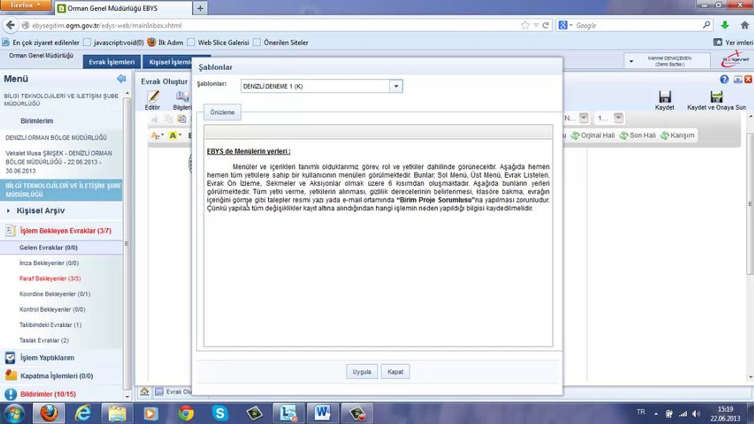Open Google Chrome from the taskbar
754x424 pixels.
point(185,413)
